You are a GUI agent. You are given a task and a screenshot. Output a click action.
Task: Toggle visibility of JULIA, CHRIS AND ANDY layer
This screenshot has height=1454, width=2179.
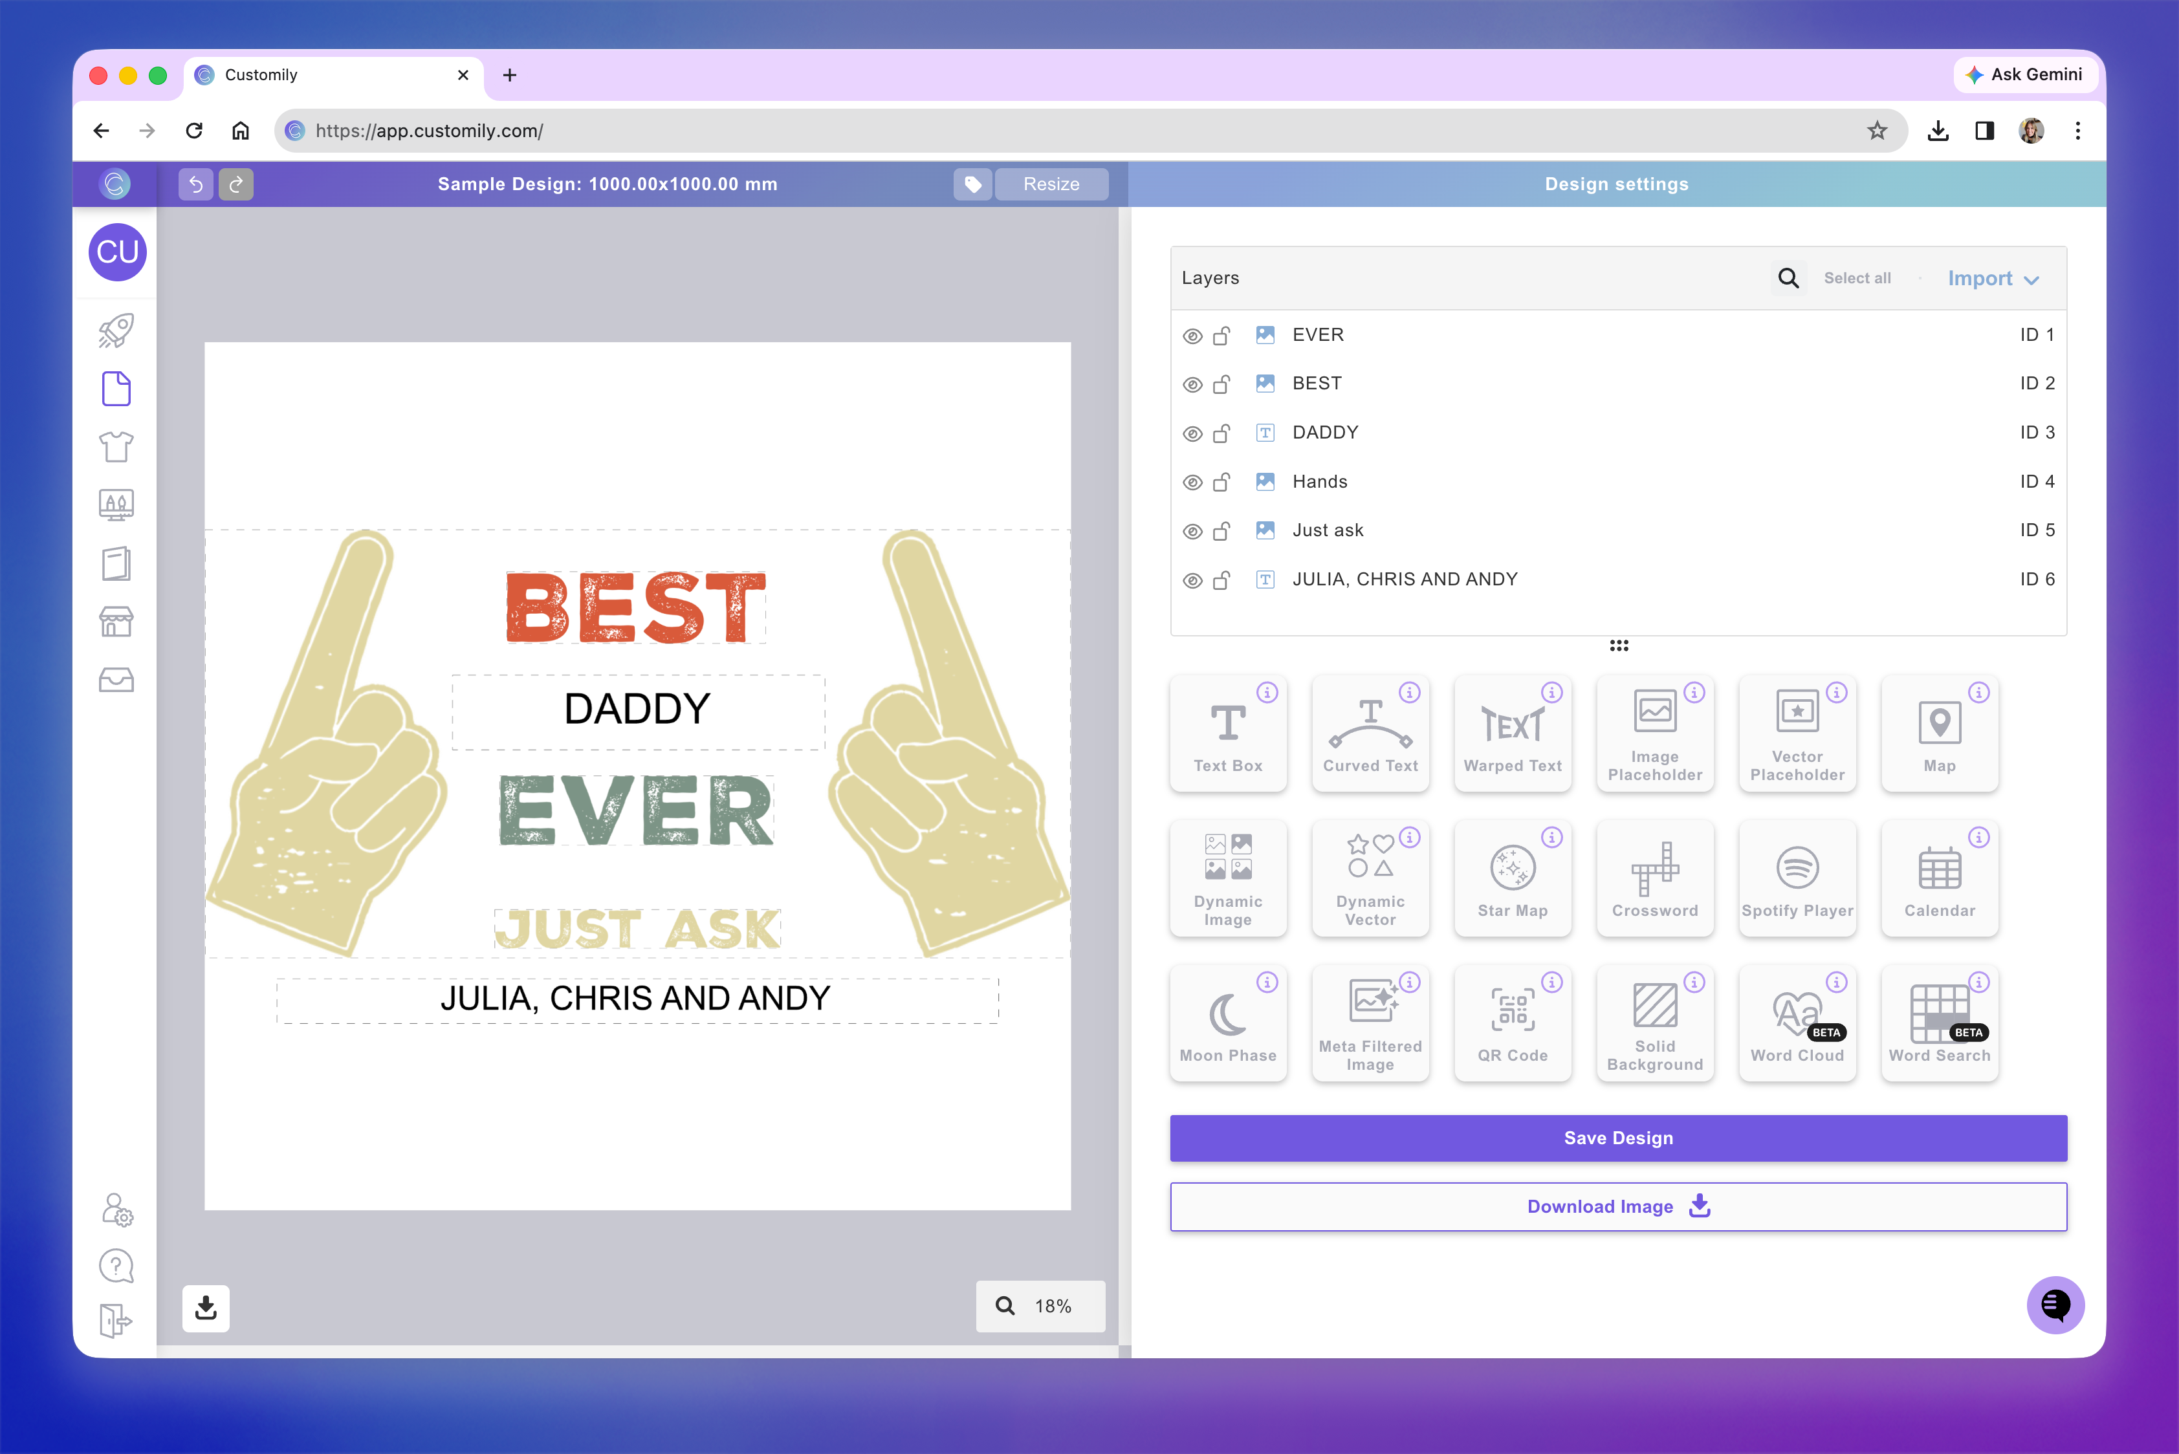[x=1192, y=580]
